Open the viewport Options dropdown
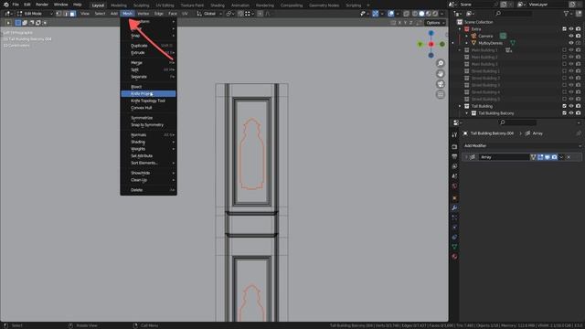Viewport: 585px width, 329px height. [x=435, y=23]
